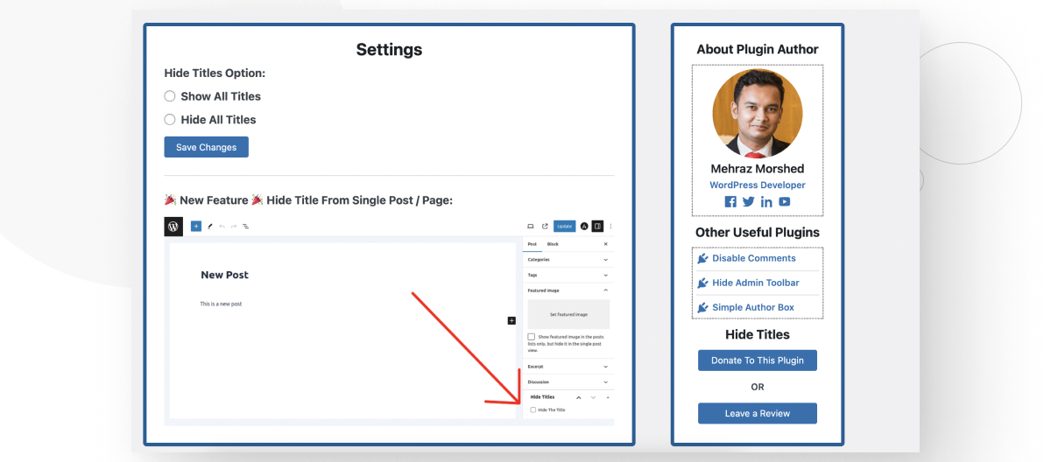The width and height of the screenshot is (1051, 462).
Task: Open the Disable Comments plugin link
Action: pos(754,258)
